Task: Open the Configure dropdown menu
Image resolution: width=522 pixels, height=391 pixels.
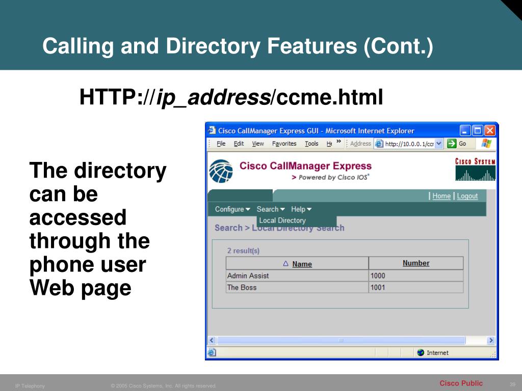Action: [x=232, y=209]
